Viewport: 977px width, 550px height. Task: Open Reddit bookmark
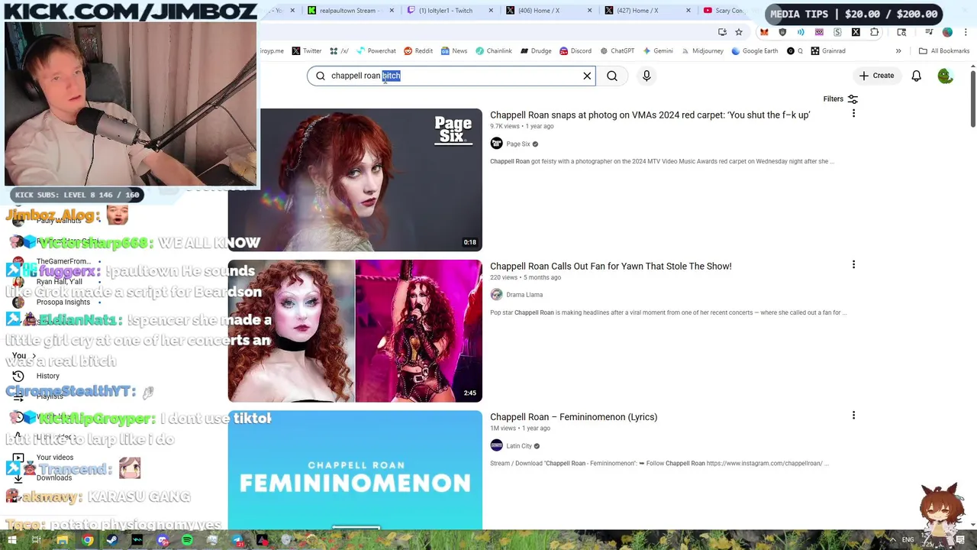pyautogui.click(x=418, y=51)
